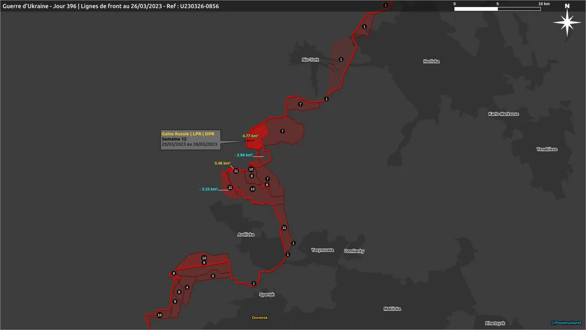This screenshot has height=330, width=586.
Task: Click the white-and-black scale bar
Action: [497, 9]
